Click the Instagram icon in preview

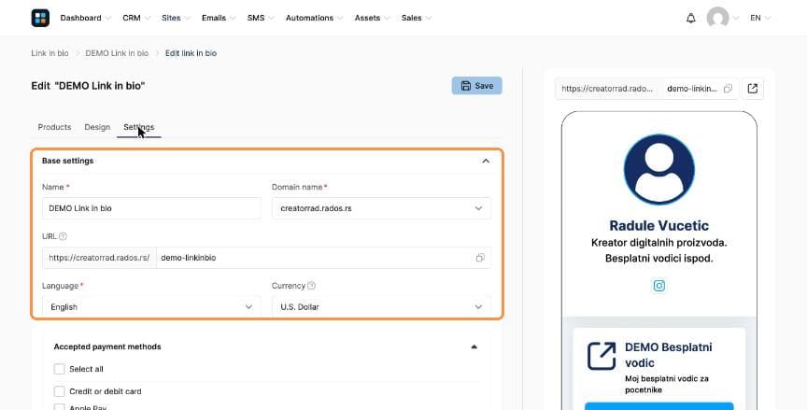point(658,286)
